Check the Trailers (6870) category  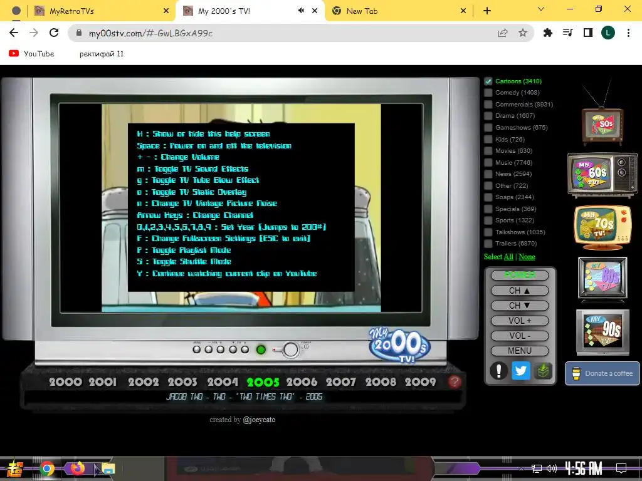[488, 244]
